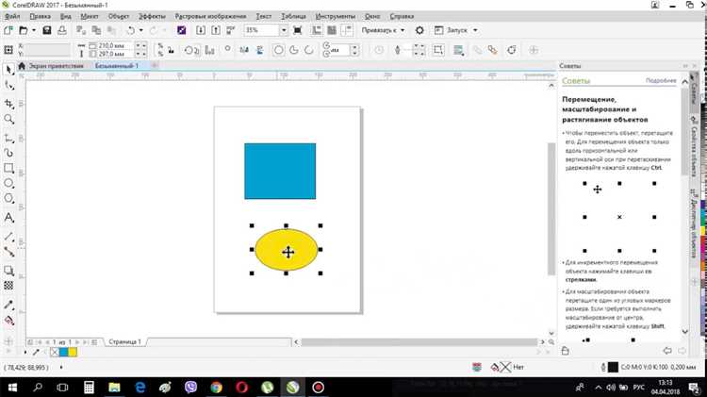Click the blue rectangle on the canvas
Viewport: 707px width, 397px height.
tap(279, 171)
